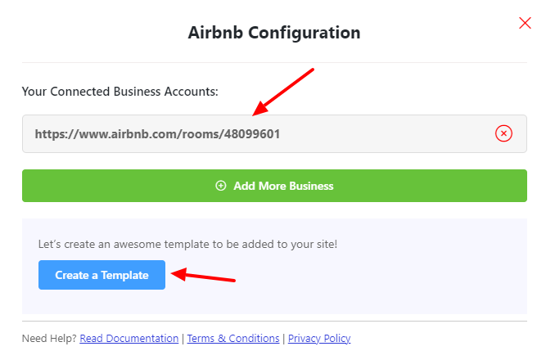Remove the connected Airbnb account using the red circled X
This screenshot has height=360, width=546.
[x=504, y=133]
